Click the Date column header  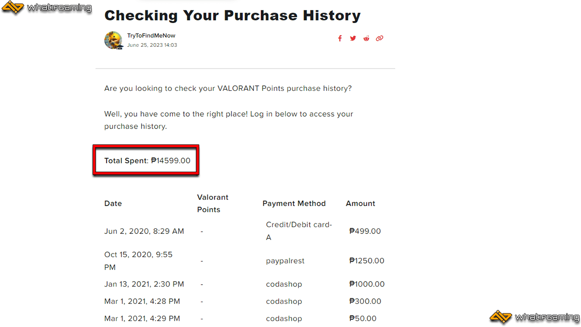pyautogui.click(x=113, y=203)
